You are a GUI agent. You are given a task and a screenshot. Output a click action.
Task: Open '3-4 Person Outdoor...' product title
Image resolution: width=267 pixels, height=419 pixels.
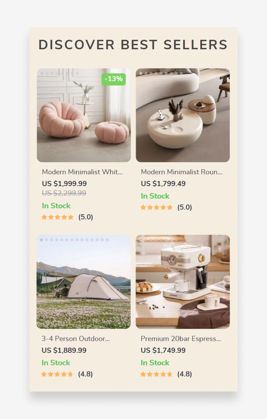(x=76, y=339)
